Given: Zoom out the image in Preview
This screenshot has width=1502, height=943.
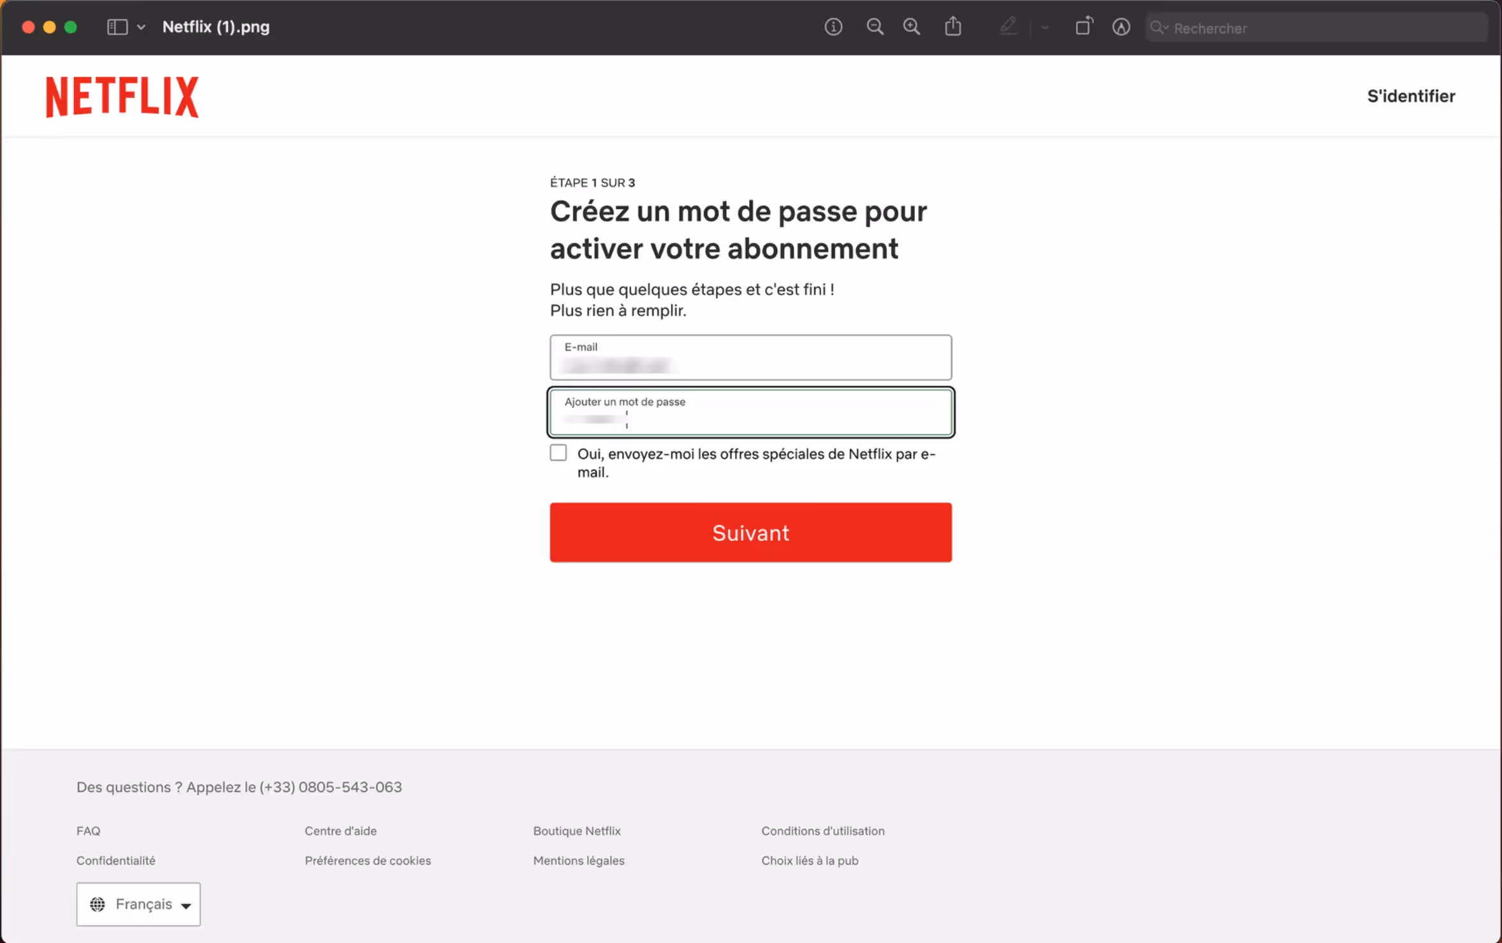Looking at the screenshot, I should coord(875,27).
